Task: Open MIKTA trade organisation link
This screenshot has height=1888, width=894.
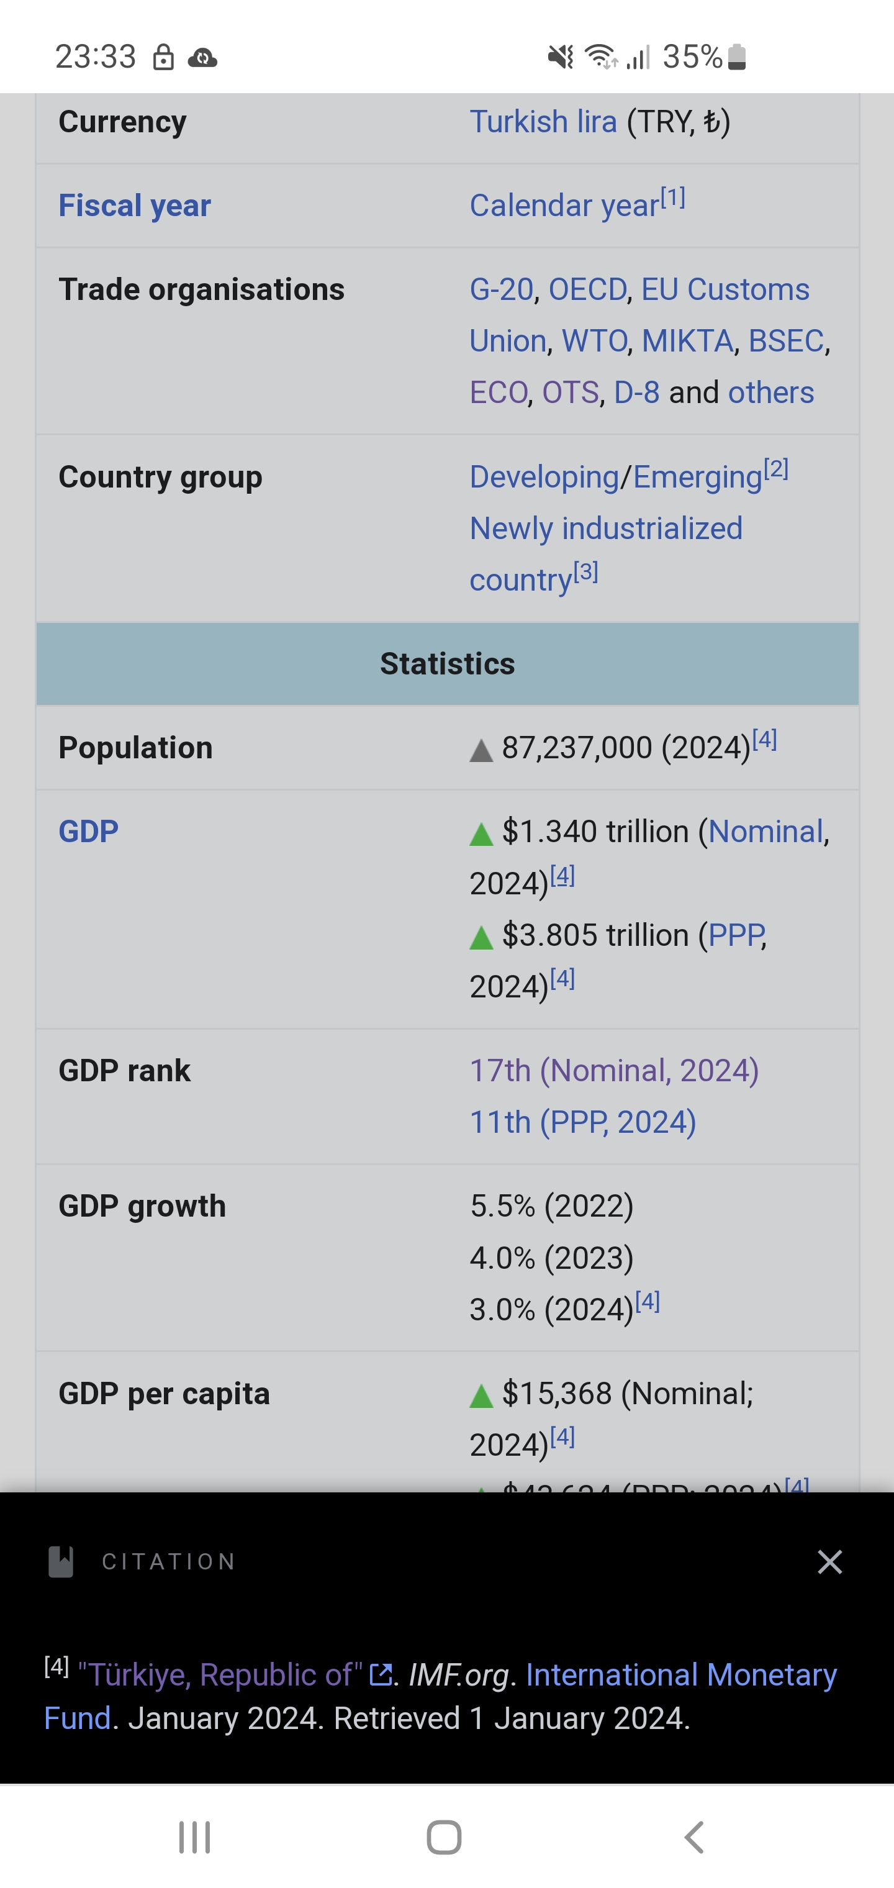Action: click(x=687, y=341)
